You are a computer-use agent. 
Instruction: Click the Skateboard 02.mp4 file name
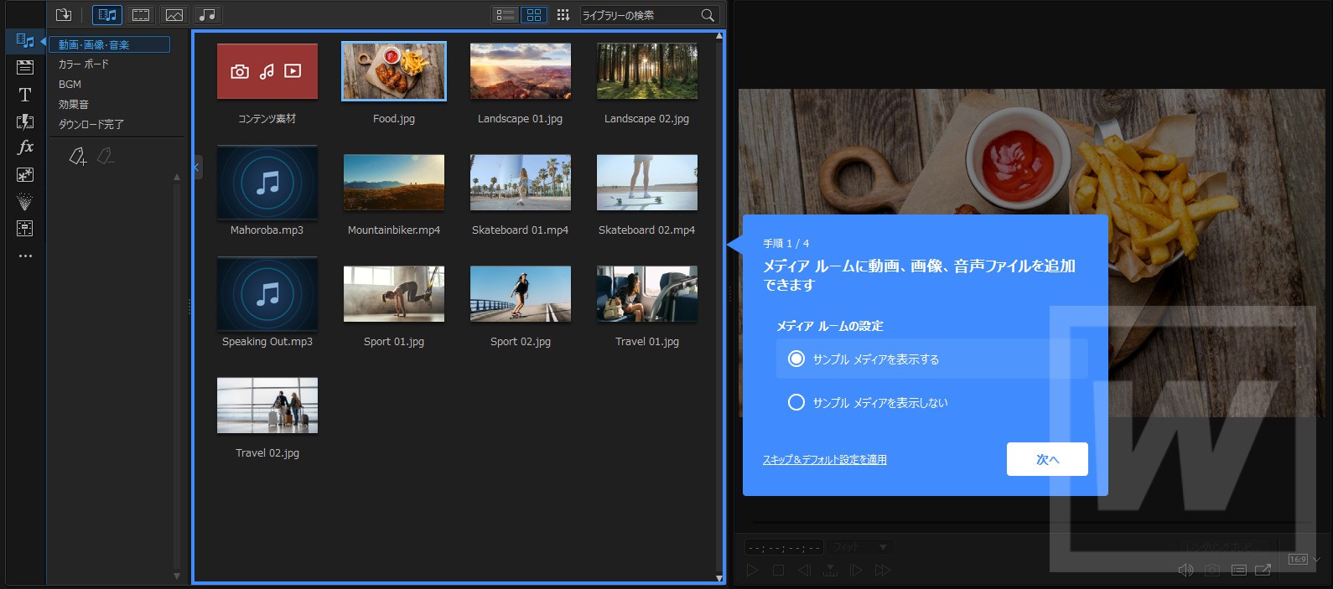647,230
